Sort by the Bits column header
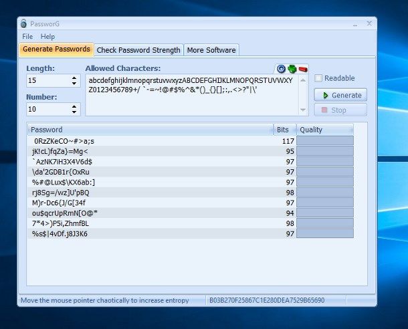The width and height of the screenshot is (408, 329). pyautogui.click(x=285, y=130)
